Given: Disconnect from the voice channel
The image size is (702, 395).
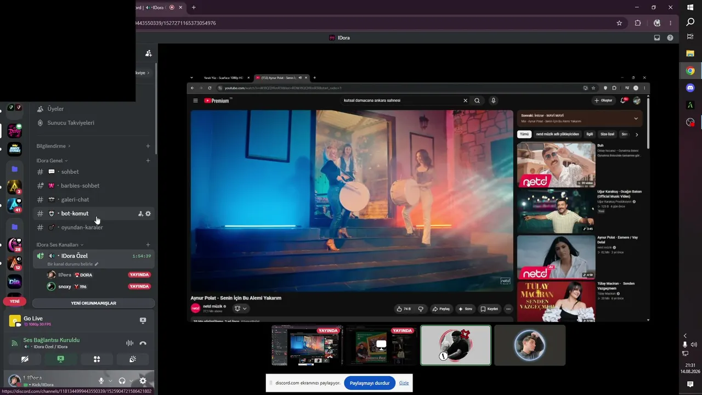Looking at the screenshot, I should [x=143, y=343].
